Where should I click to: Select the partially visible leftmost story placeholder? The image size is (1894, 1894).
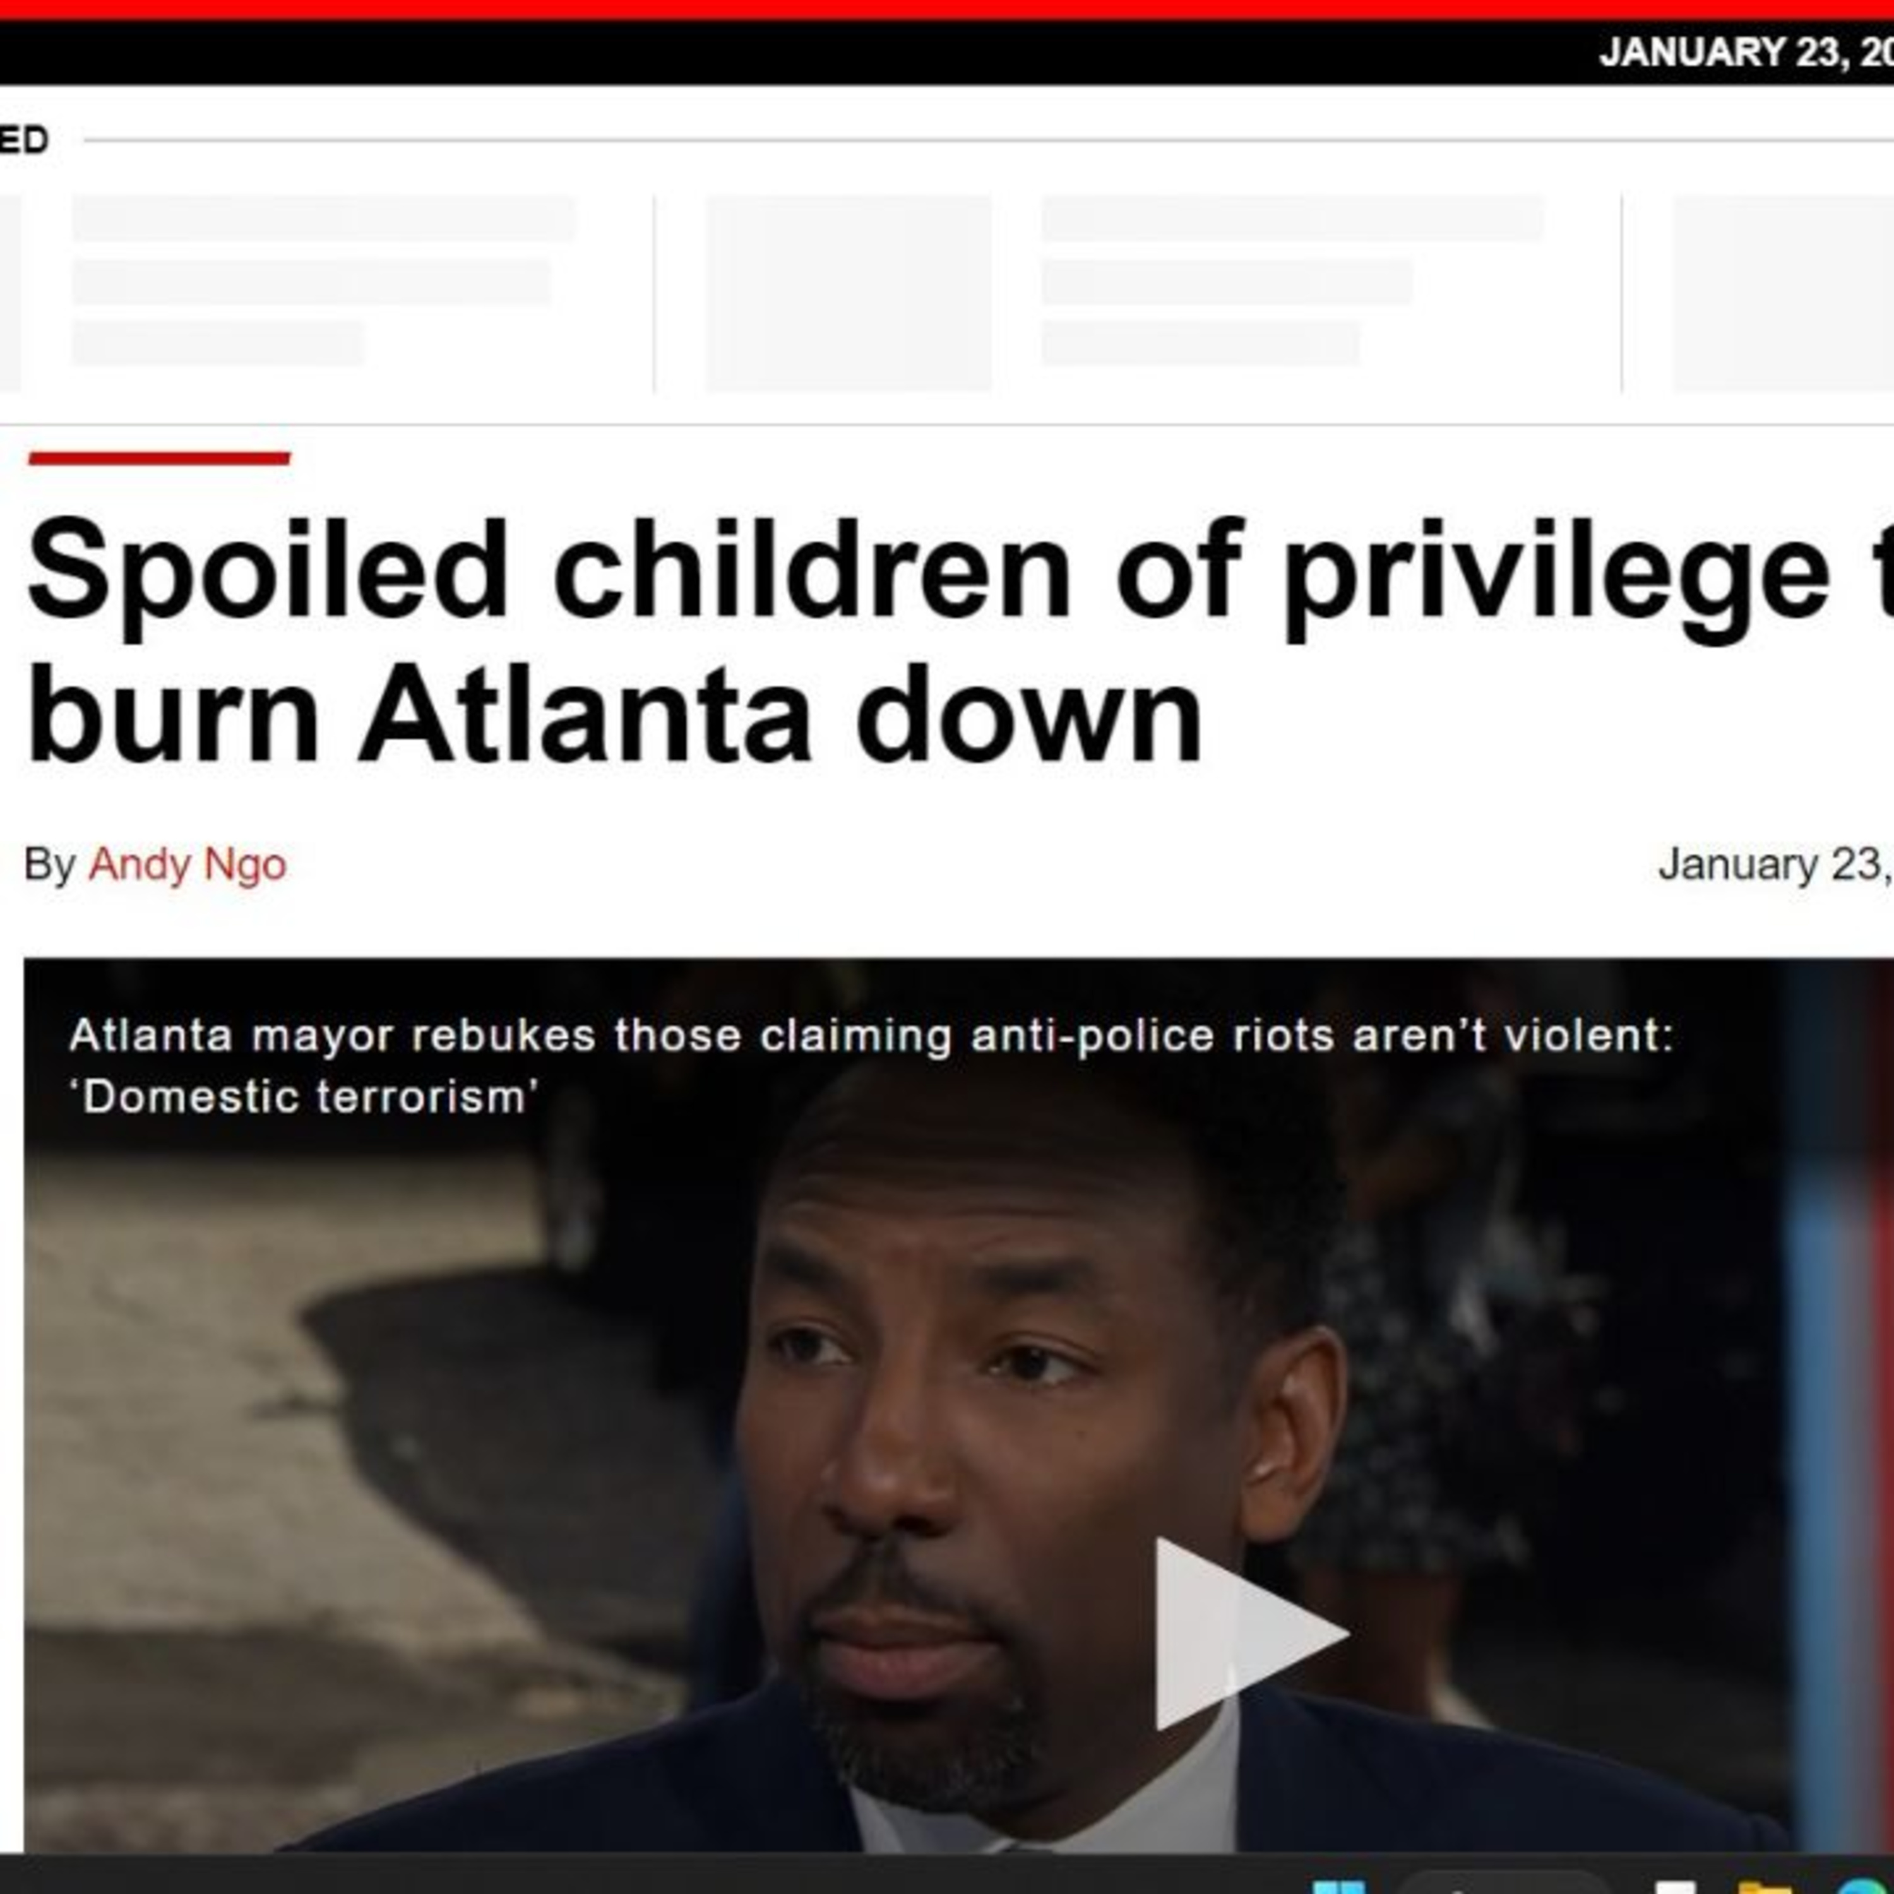coord(10,293)
